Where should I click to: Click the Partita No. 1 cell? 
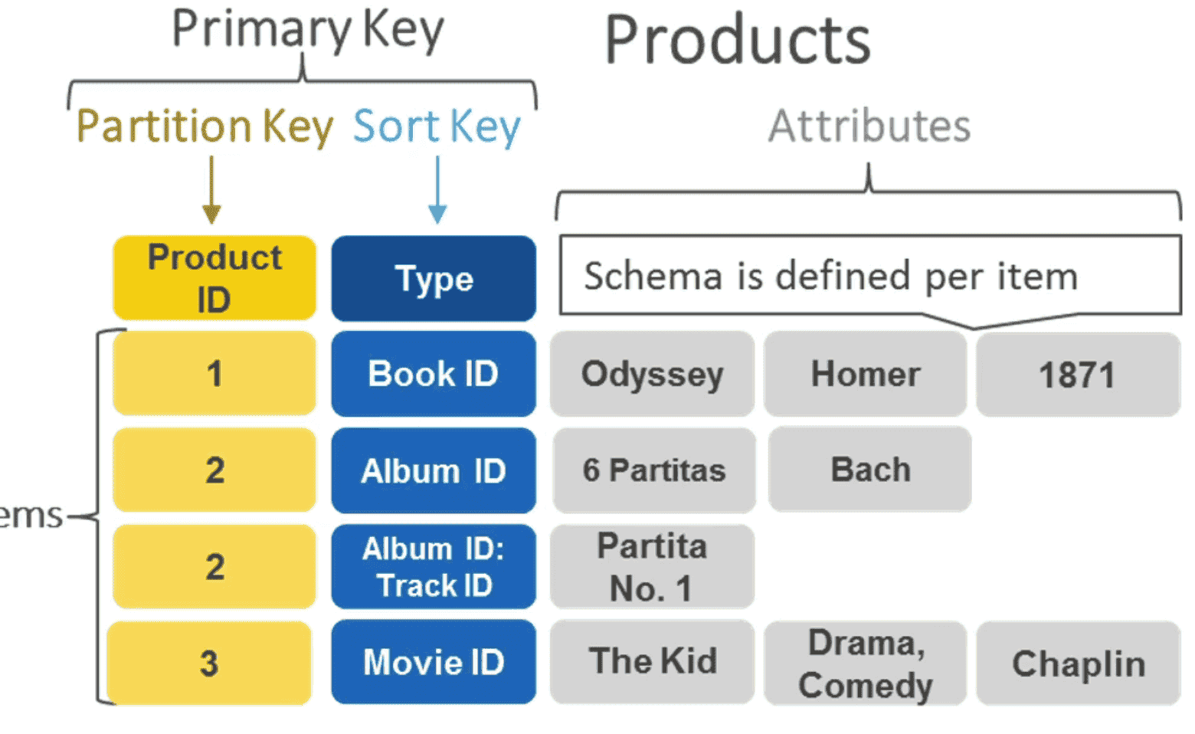click(652, 567)
